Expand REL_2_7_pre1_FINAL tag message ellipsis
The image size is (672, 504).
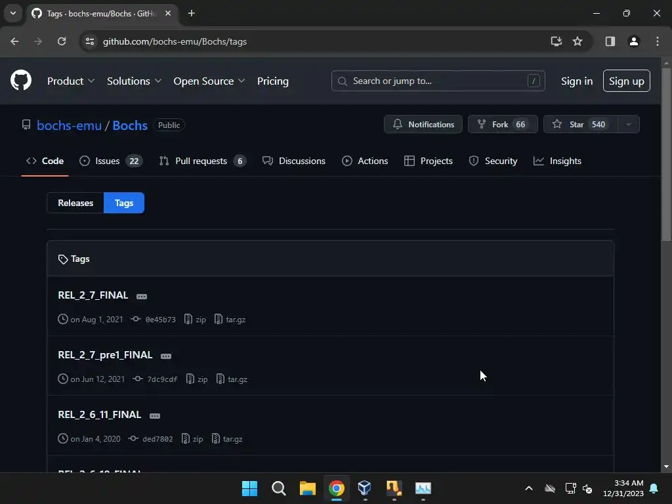(166, 356)
